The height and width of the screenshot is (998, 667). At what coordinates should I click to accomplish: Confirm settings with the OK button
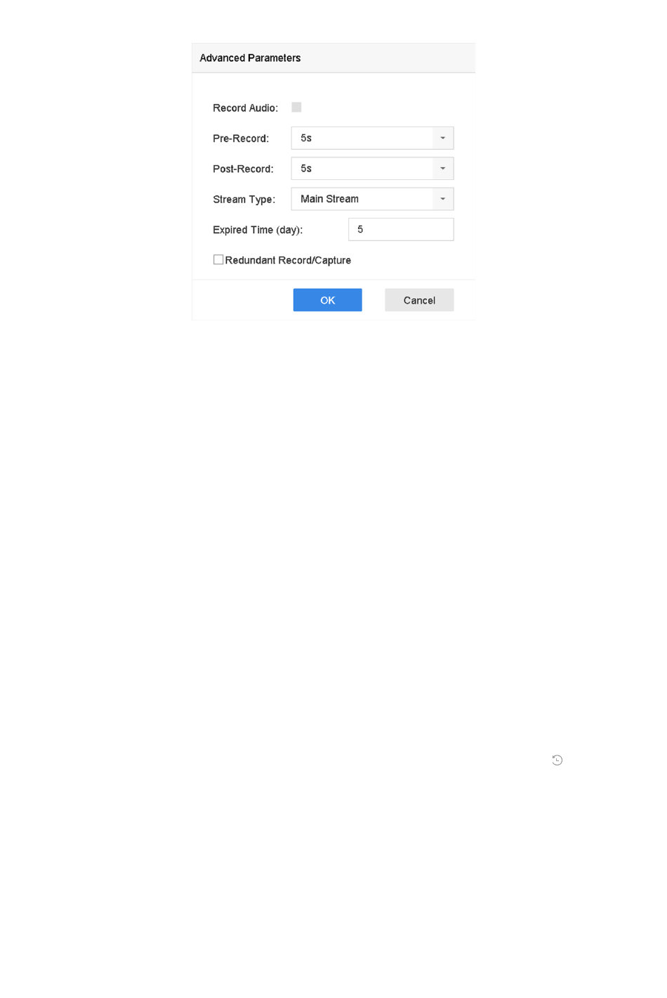328,300
